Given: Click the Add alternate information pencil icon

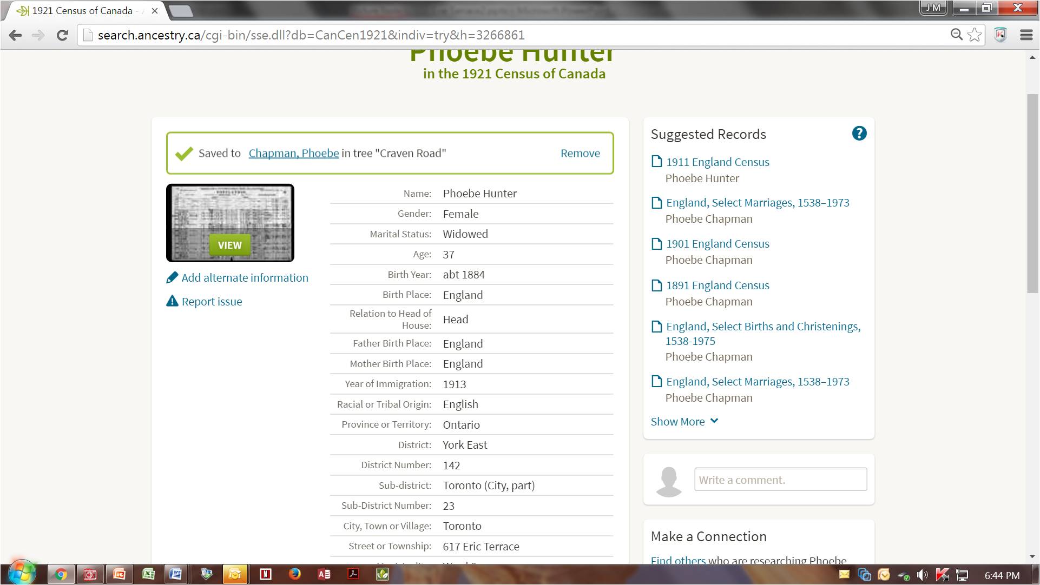Looking at the screenshot, I should (x=172, y=277).
